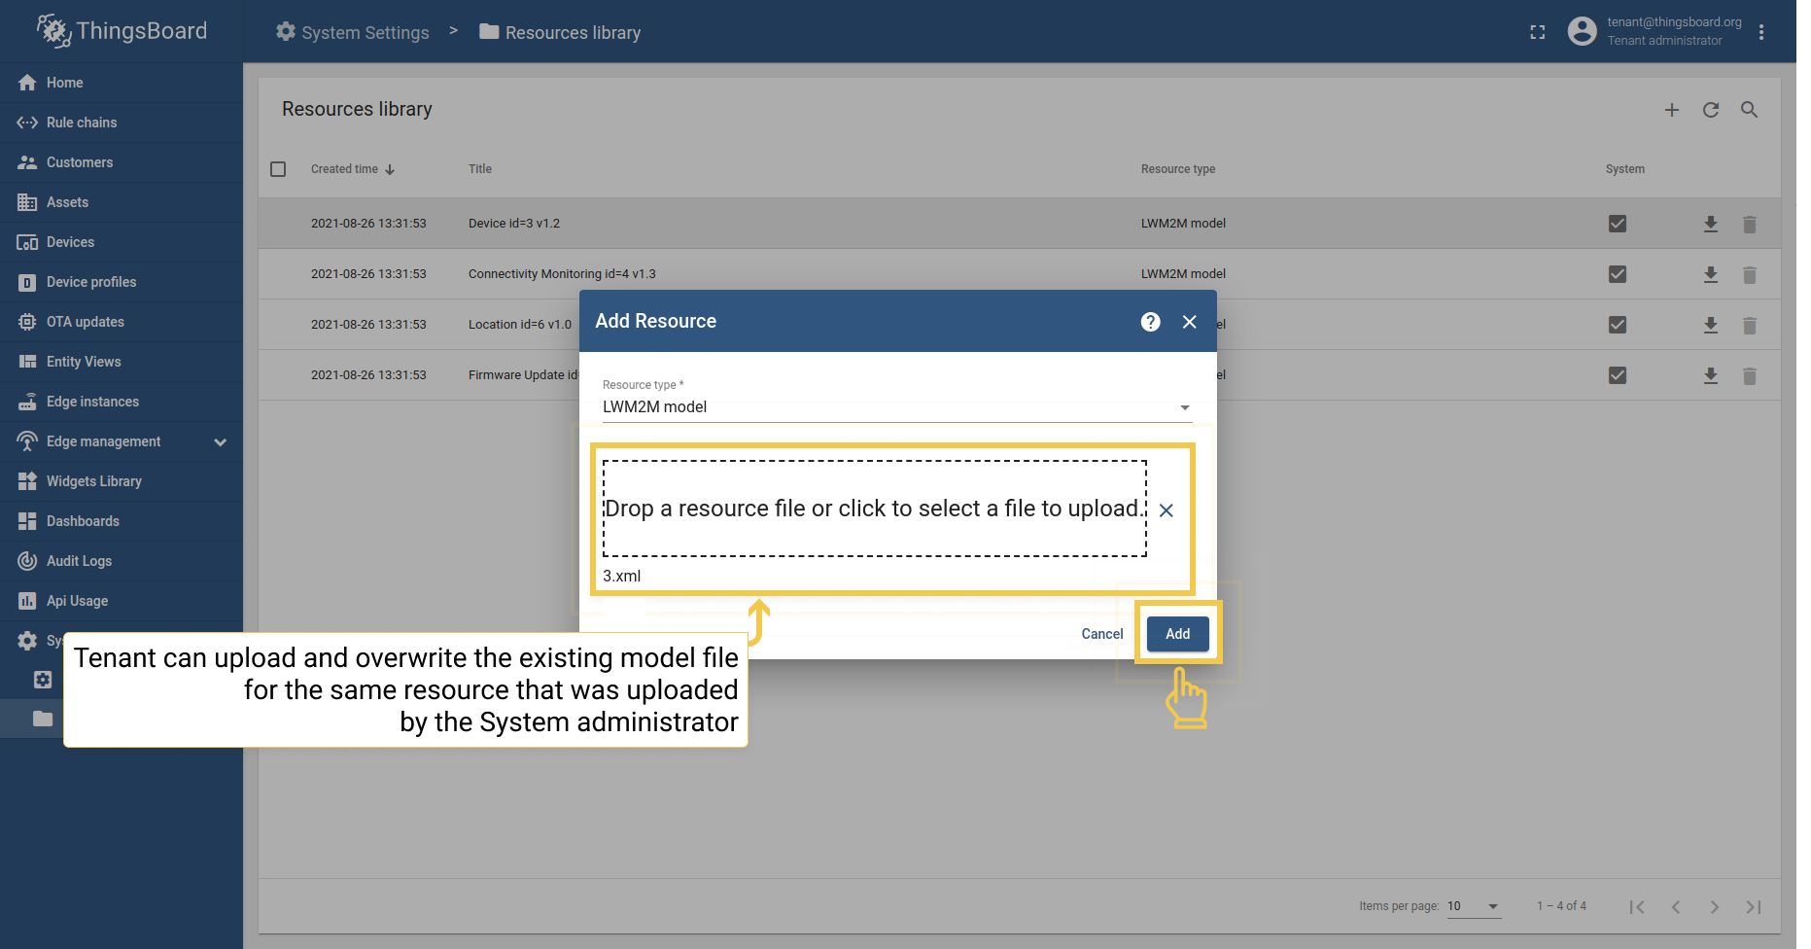Screen dimensions: 1811x949
Task: Delete the Firmware Update resource
Action: click(x=1750, y=376)
